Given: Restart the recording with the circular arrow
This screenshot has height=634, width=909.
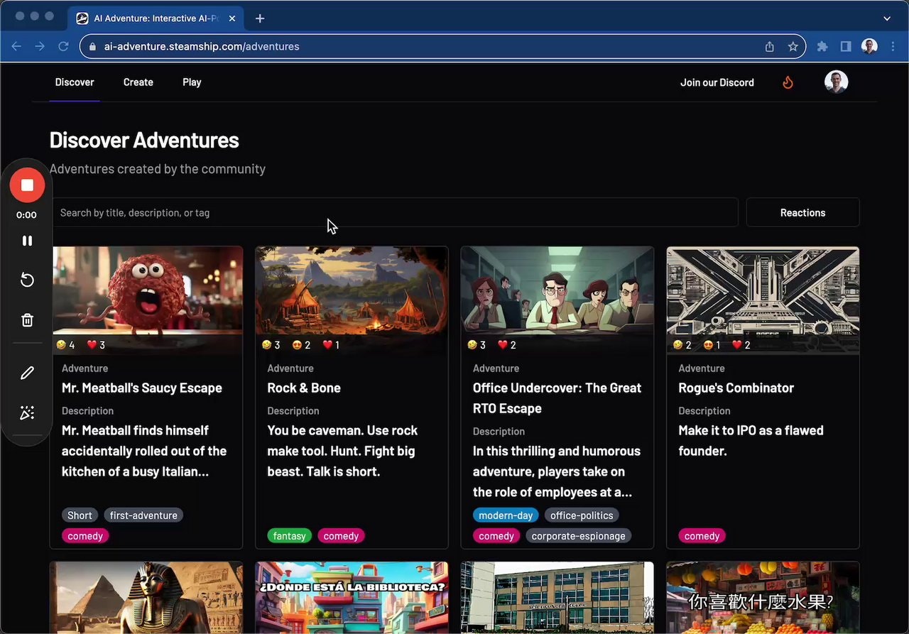Looking at the screenshot, I should pyautogui.click(x=26, y=280).
